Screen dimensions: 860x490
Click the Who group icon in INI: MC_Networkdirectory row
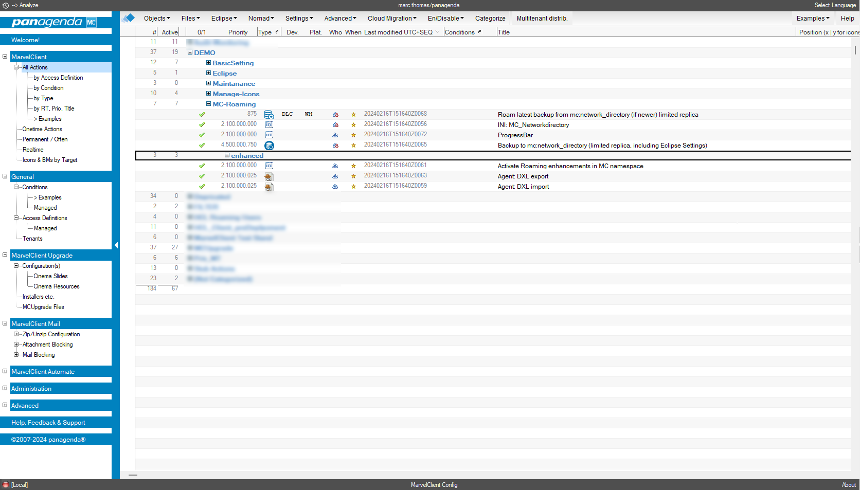[x=335, y=125]
